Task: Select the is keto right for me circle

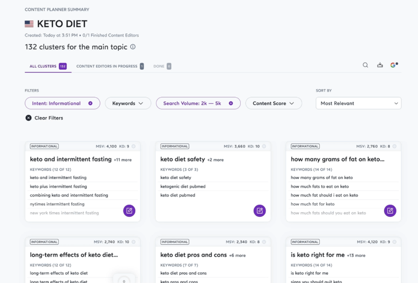Action: (x=395, y=242)
